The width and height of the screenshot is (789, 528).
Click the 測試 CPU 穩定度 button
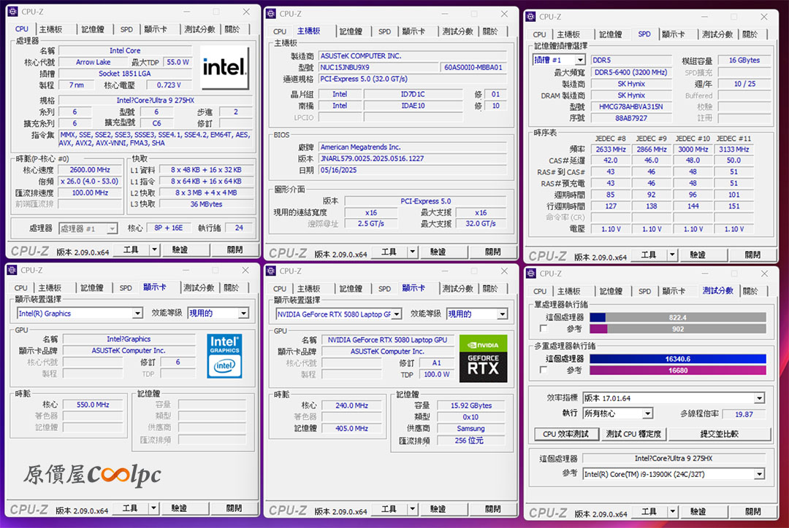click(x=633, y=434)
